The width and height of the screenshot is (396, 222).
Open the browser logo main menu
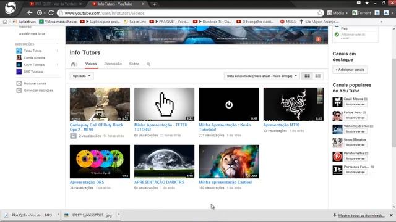coord(11,8)
